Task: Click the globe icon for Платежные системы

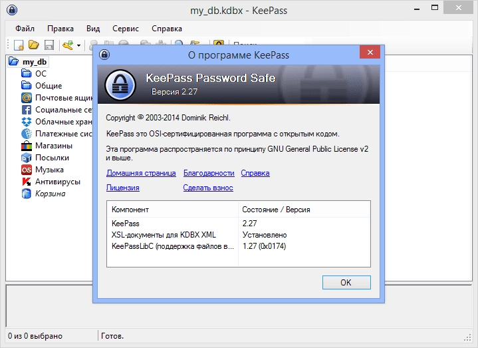Action: tap(27, 134)
